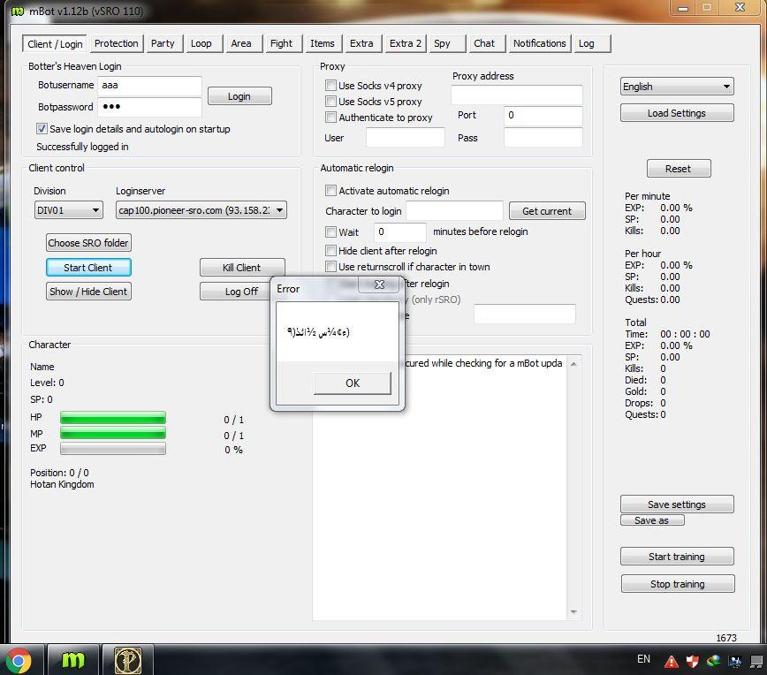
Task: Enable Use Socks v5 proxy
Action: [x=330, y=102]
